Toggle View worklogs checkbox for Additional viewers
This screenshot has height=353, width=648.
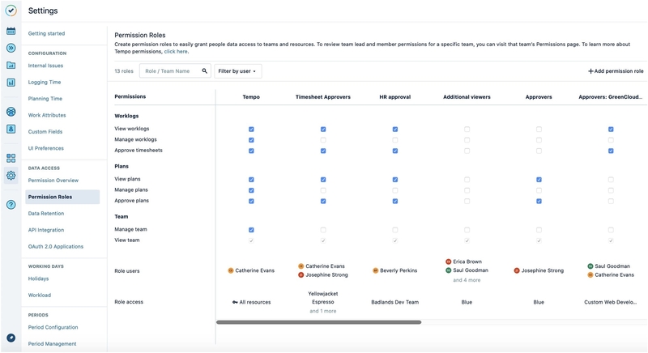tap(467, 130)
